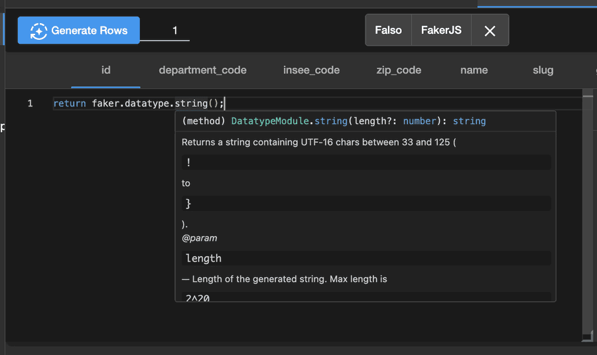Image resolution: width=597 pixels, height=355 pixels.
Task: Click the Generate Rows sparkle icon
Action: tap(38, 31)
